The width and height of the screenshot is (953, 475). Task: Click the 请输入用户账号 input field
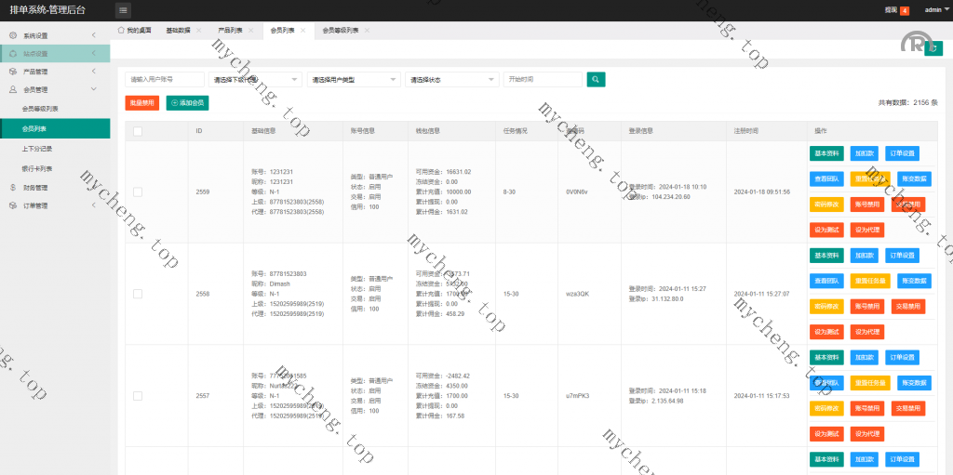164,80
